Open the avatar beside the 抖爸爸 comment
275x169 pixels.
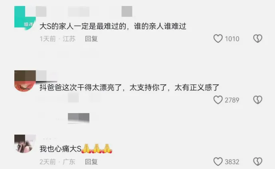pyautogui.click(x=25, y=81)
